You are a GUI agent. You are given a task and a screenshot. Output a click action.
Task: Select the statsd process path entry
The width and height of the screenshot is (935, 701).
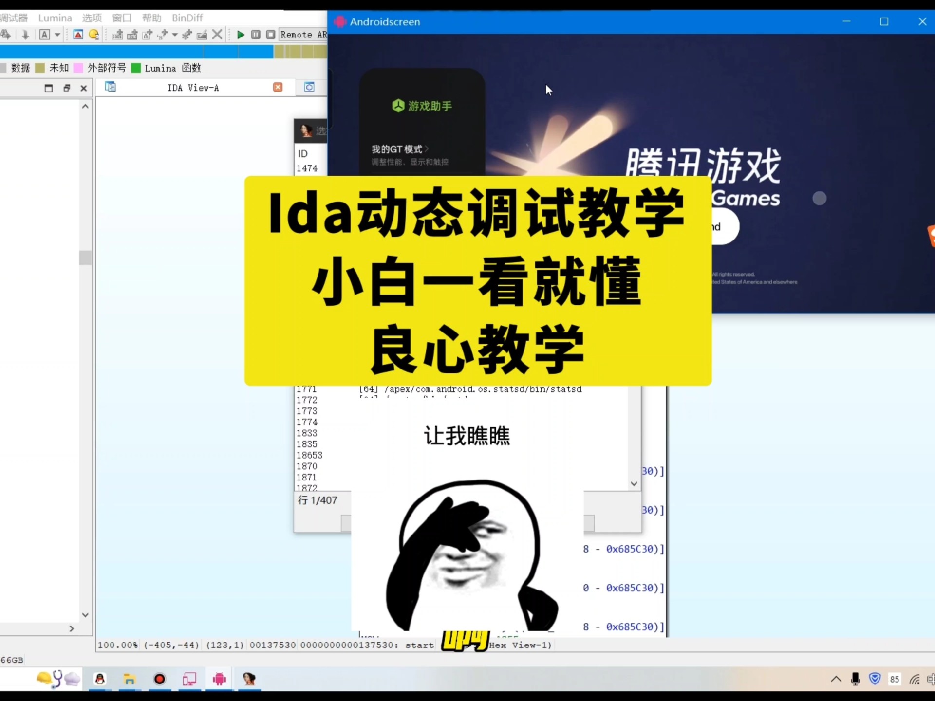click(470, 389)
